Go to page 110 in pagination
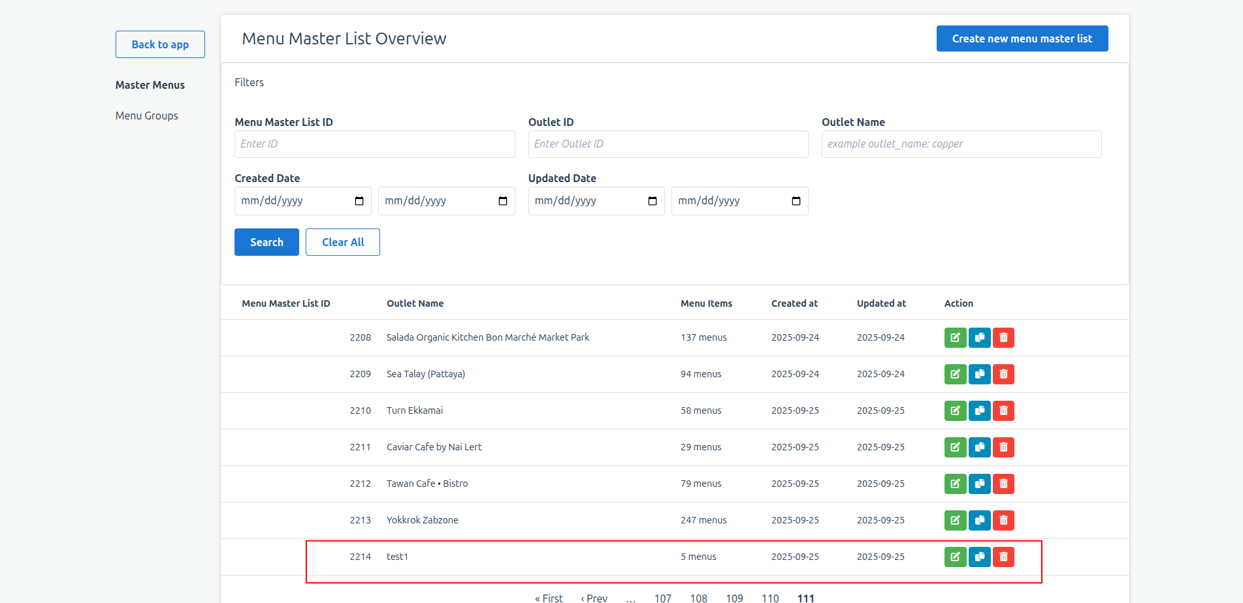This screenshot has height=603, width=1243. coord(770,597)
